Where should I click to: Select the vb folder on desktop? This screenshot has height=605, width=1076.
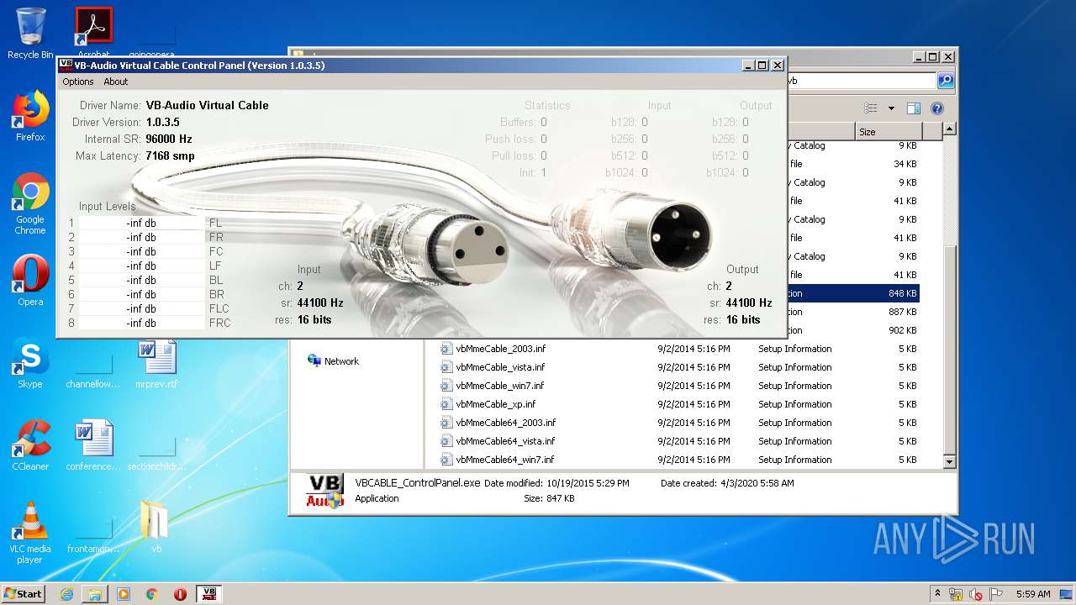click(x=156, y=527)
